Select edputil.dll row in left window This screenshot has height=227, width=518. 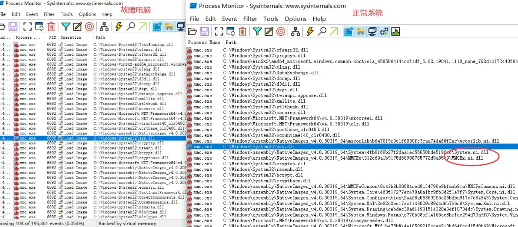pos(93,187)
